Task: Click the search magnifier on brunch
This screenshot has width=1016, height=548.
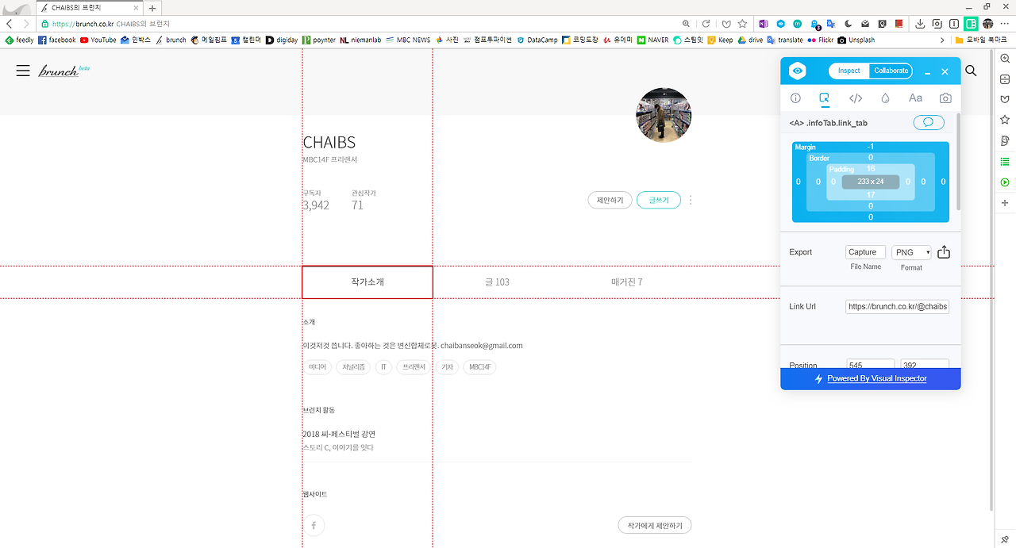Action: pyautogui.click(x=971, y=71)
